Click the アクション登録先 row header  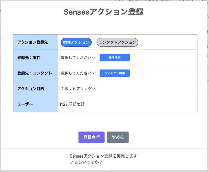(x=35, y=42)
